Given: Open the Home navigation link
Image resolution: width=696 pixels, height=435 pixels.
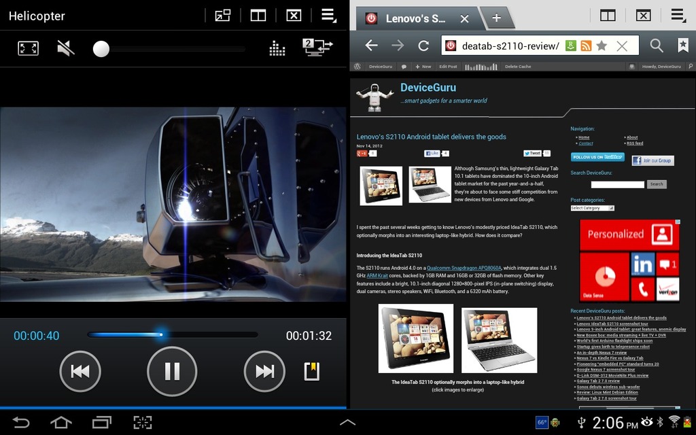Looking at the screenshot, I should coord(584,137).
